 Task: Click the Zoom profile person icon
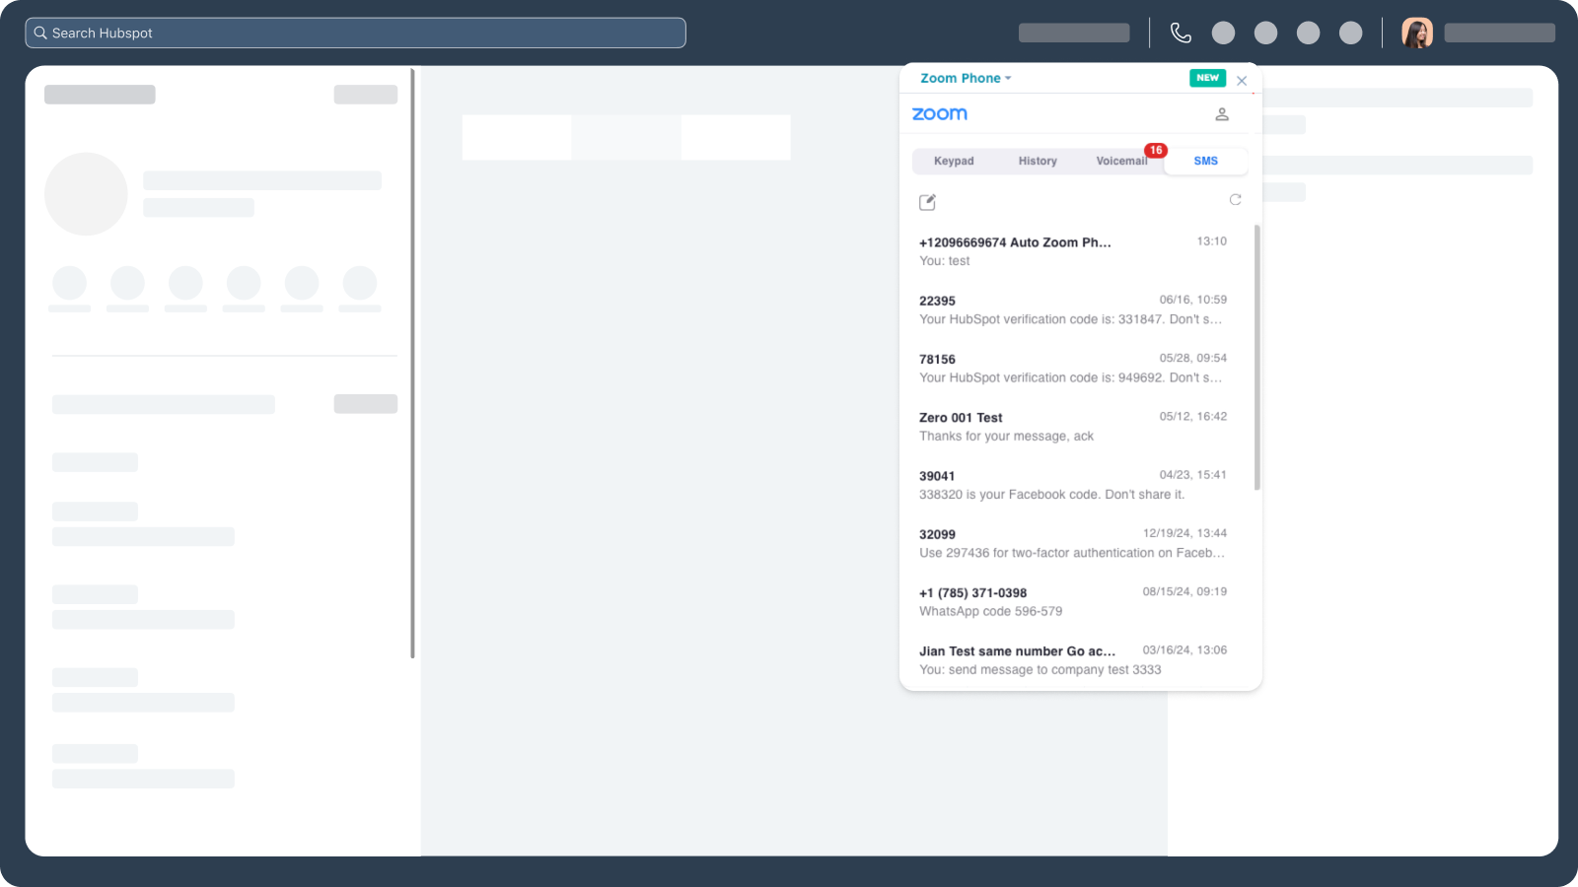1222,114
